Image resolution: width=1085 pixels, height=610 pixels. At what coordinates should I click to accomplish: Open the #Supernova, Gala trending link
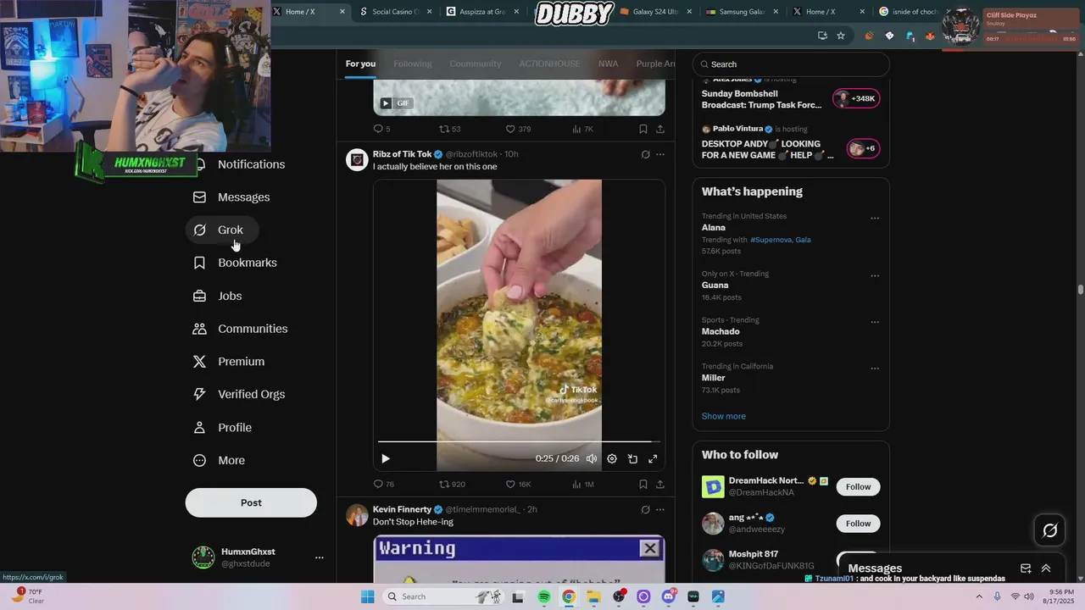pyautogui.click(x=780, y=240)
